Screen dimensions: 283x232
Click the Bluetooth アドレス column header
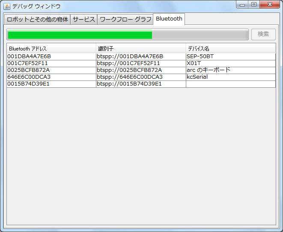(51, 48)
